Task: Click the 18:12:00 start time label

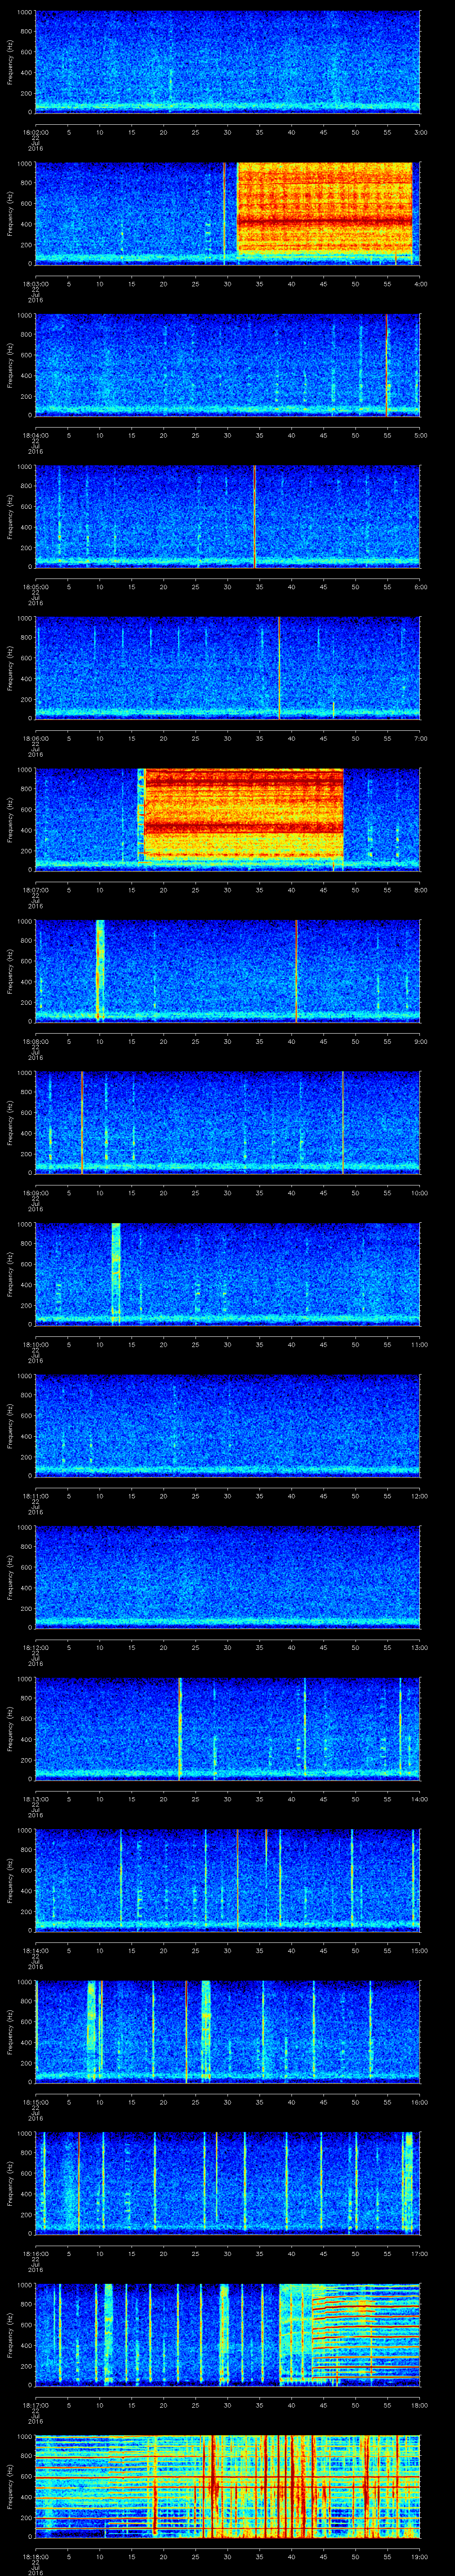Action: (x=36, y=1647)
